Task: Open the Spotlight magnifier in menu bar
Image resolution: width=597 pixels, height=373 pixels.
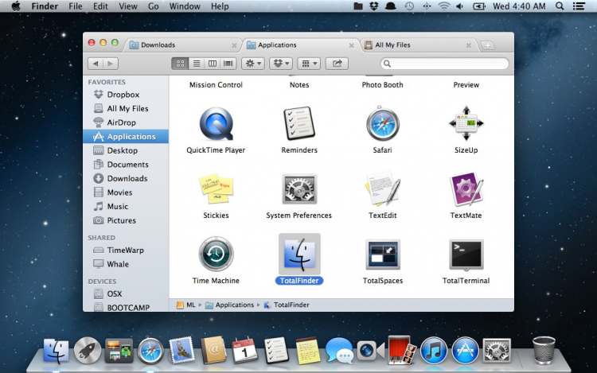Action: [x=560, y=6]
